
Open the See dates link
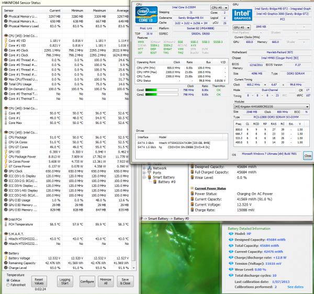(295, 287)
